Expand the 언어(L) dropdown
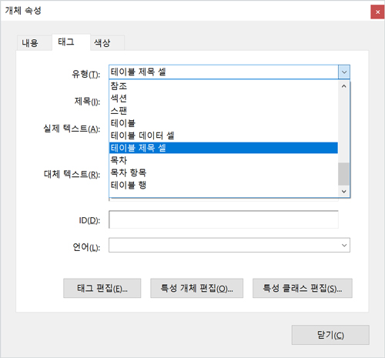Screen dimensions: 385x358 [344, 246]
